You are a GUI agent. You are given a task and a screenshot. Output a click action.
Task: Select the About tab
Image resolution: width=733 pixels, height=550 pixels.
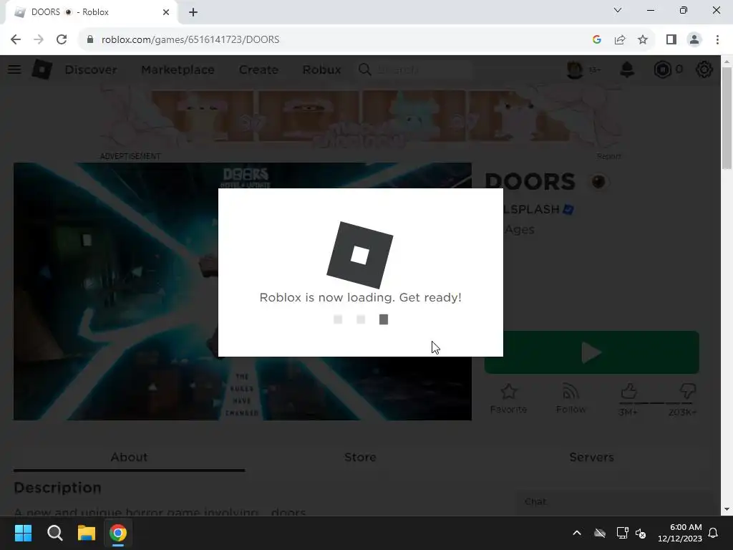tap(129, 457)
